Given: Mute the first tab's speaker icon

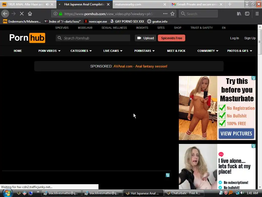Looking at the screenshot, I should pyautogui.click(x=47, y=4).
